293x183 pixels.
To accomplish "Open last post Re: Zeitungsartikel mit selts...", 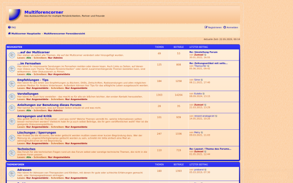I will tap(209, 63).
